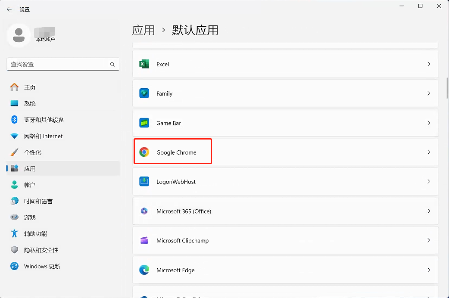Click the 默认应用 page title
The width and height of the screenshot is (449, 298).
click(x=195, y=30)
